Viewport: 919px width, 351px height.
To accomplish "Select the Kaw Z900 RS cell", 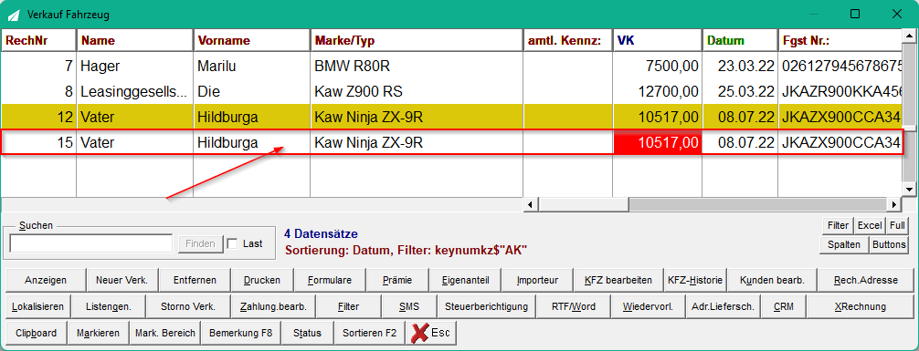I will point(417,92).
